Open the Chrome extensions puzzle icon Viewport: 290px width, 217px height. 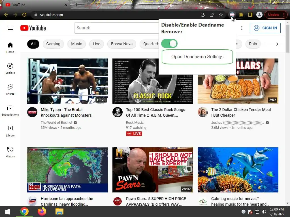241,15
